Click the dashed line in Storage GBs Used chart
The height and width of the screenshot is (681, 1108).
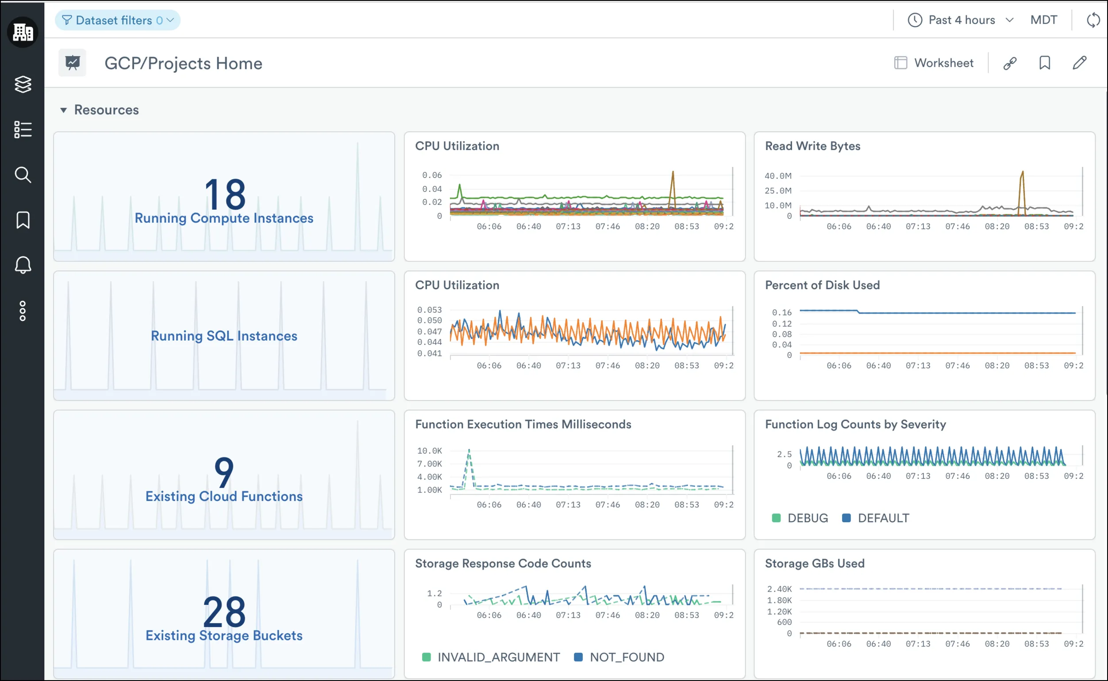931,589
